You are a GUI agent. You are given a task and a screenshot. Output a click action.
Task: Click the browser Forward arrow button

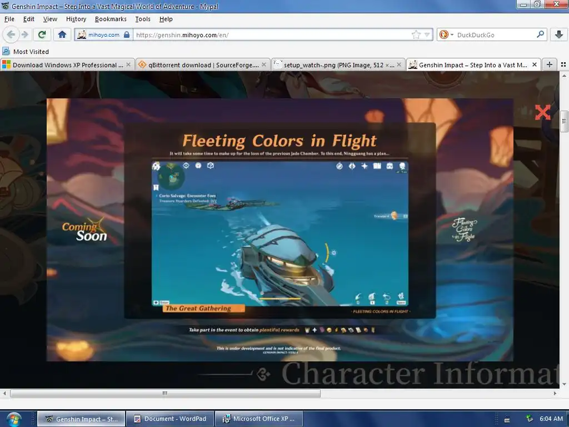24,35
